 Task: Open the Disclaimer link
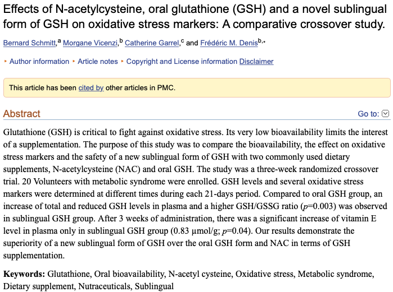[256, 62]
